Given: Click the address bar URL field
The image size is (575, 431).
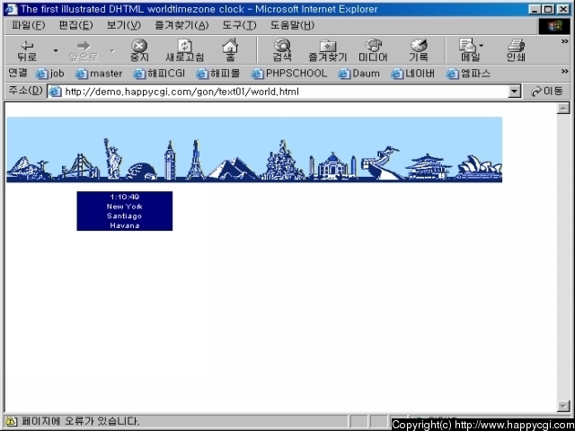Looking at the screenshot, I should coord(278,92).
